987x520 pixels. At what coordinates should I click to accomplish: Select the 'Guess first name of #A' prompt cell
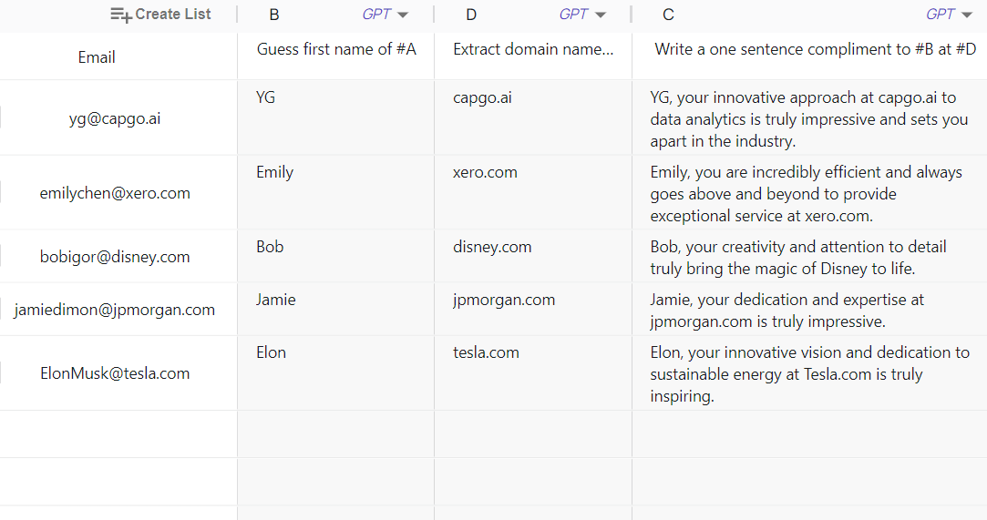[336, 49]
